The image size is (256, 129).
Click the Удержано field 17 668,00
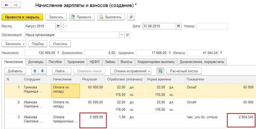151,53
